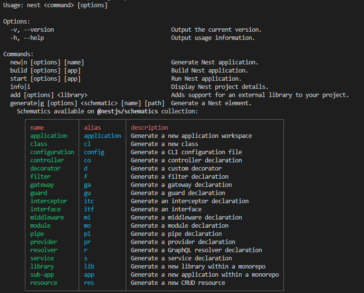Viewport: 364px width, 293px height.
Task: Select the '-h, --help' option text
Action: [x=27, y=38]
